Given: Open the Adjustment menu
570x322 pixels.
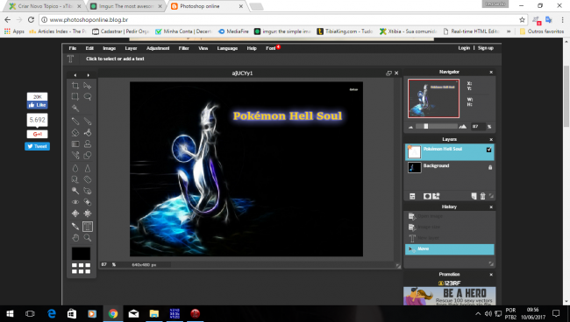Looking at the screenshot, I should coord(158,48).
